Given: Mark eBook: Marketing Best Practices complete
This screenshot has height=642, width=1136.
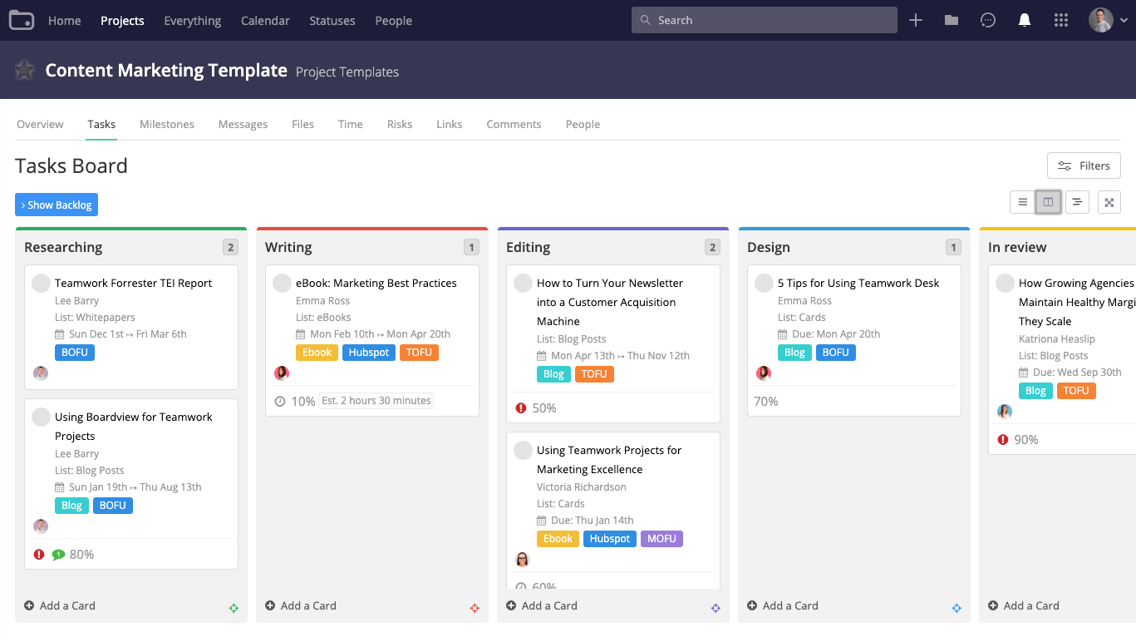Looking at the screenshot, I should pyautogui.click(x=282, y=283).
